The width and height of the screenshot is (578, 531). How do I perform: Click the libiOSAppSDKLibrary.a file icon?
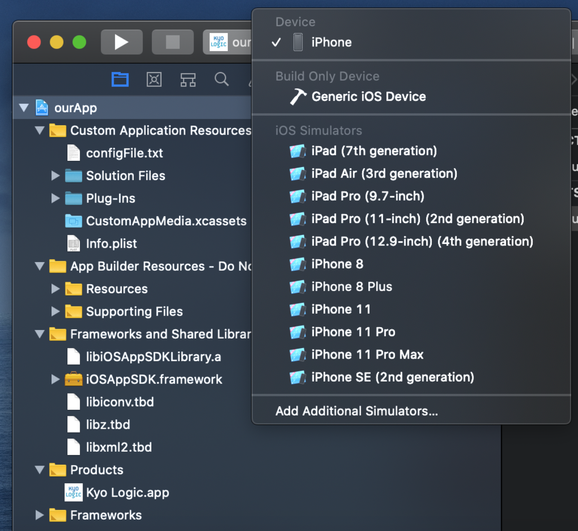(x=74, y=357)
